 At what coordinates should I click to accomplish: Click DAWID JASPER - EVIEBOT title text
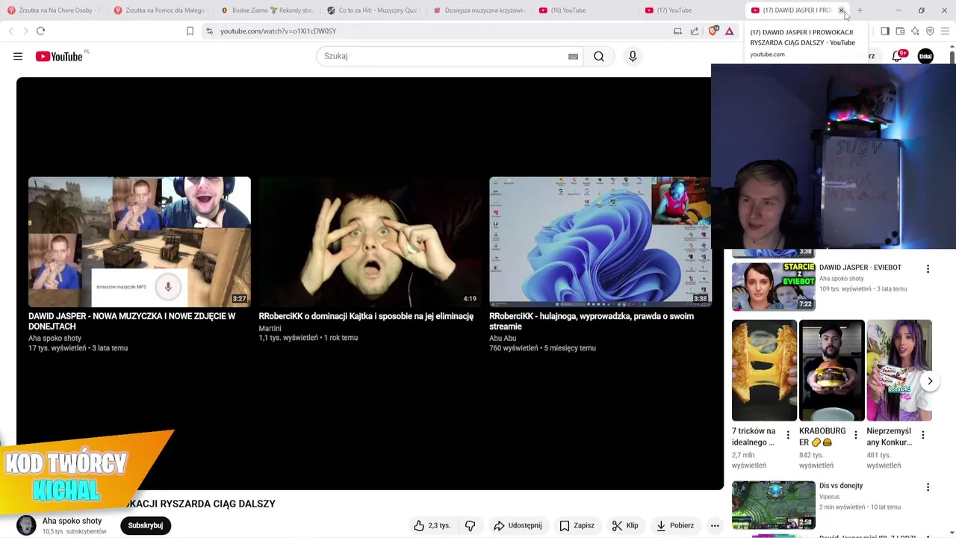[860, 268]
